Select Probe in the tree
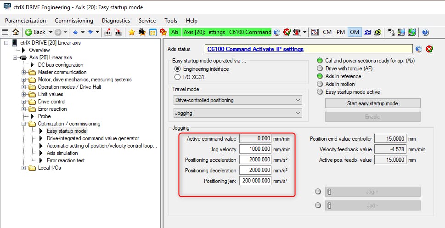This screenshot has width=445, height=228. coord(44,116)
